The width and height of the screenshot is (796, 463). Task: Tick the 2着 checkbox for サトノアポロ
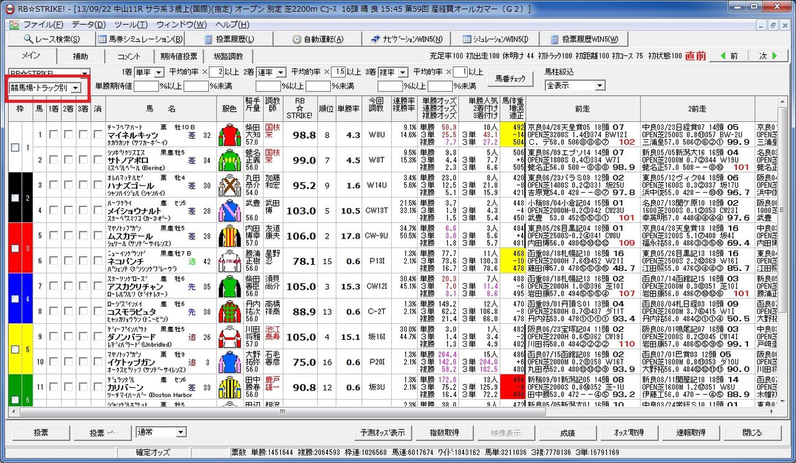(x=68, y=160)
